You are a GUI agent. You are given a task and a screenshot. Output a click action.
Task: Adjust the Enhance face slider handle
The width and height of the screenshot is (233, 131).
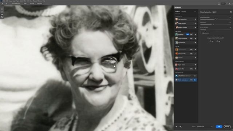213,24
